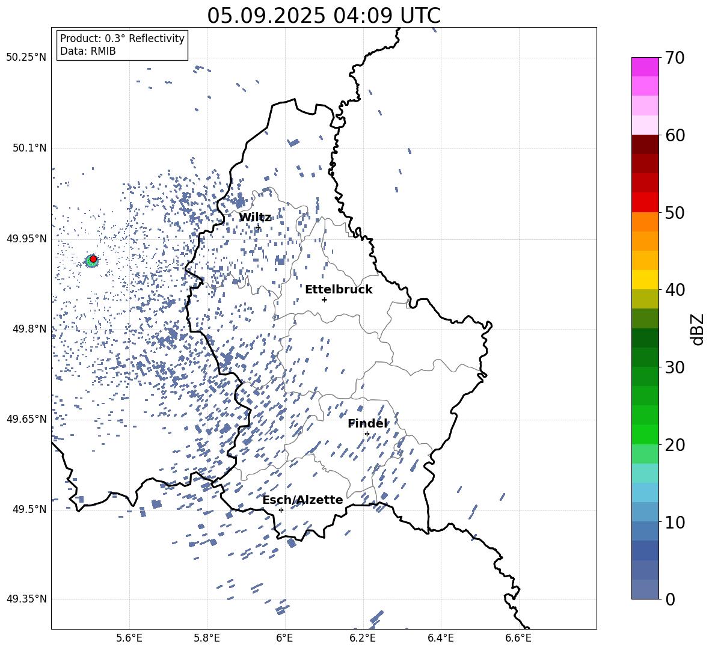The height and width of the screenshot is (650, 712).
Task: Click 'Data: RMIB' text in the legend box
Action: click(88, 51)
